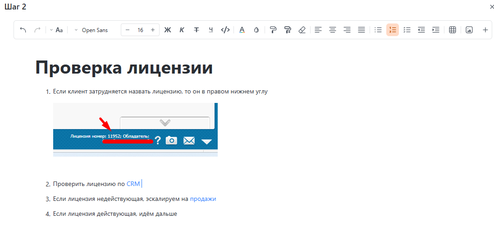Insert a table
The height and width of the screenshot is (246, 494).
pos(453,30)
